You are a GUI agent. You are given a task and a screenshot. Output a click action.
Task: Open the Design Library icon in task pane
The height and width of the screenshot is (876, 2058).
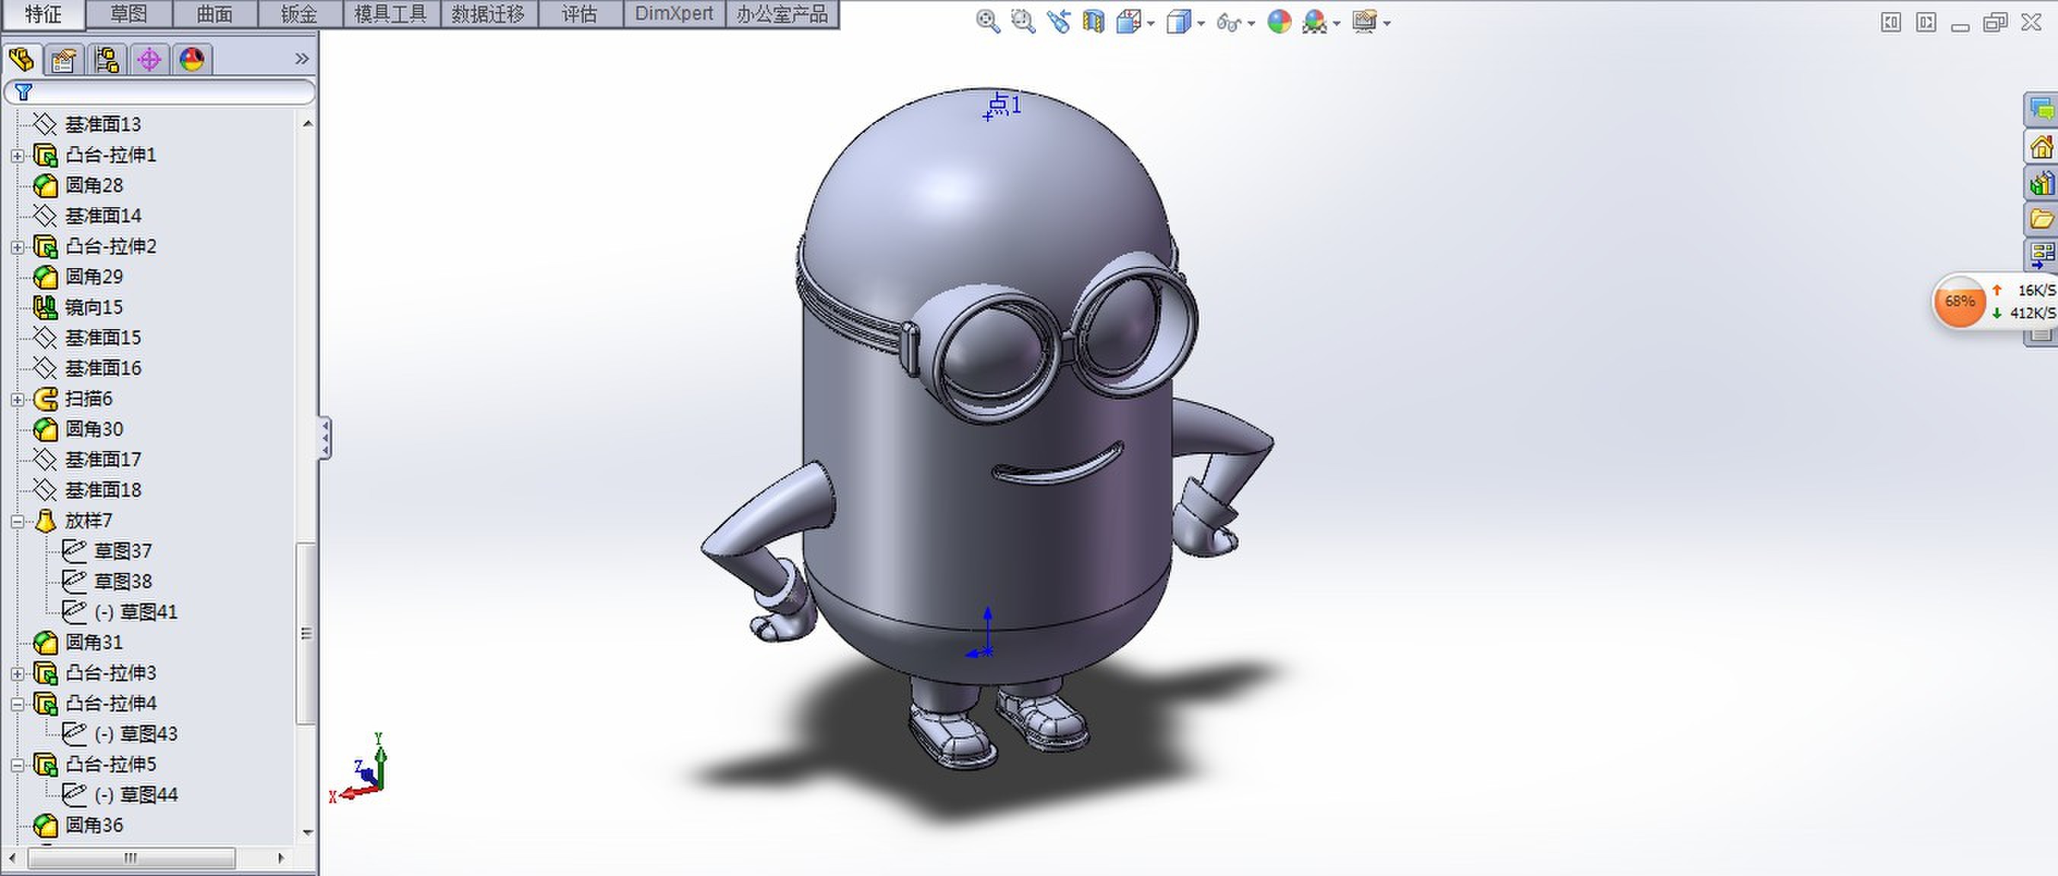pyautogui.click(x=2041, y=183)
